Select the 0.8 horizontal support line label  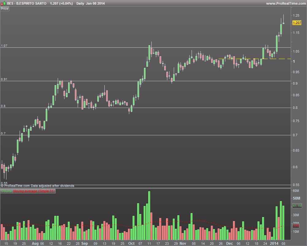pyautogui.click(x=3, y=106)
